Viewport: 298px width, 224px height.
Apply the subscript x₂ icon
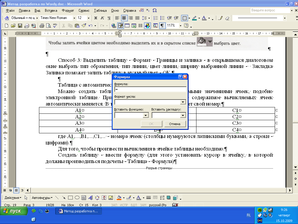[148, 10]
